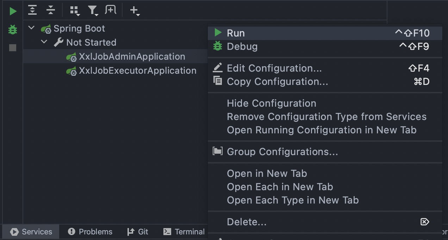Image resolution: width=448 pixels, height=240 pixels.
Task: Select Group Configurations... menu entry
Action: tap(282, 152)
